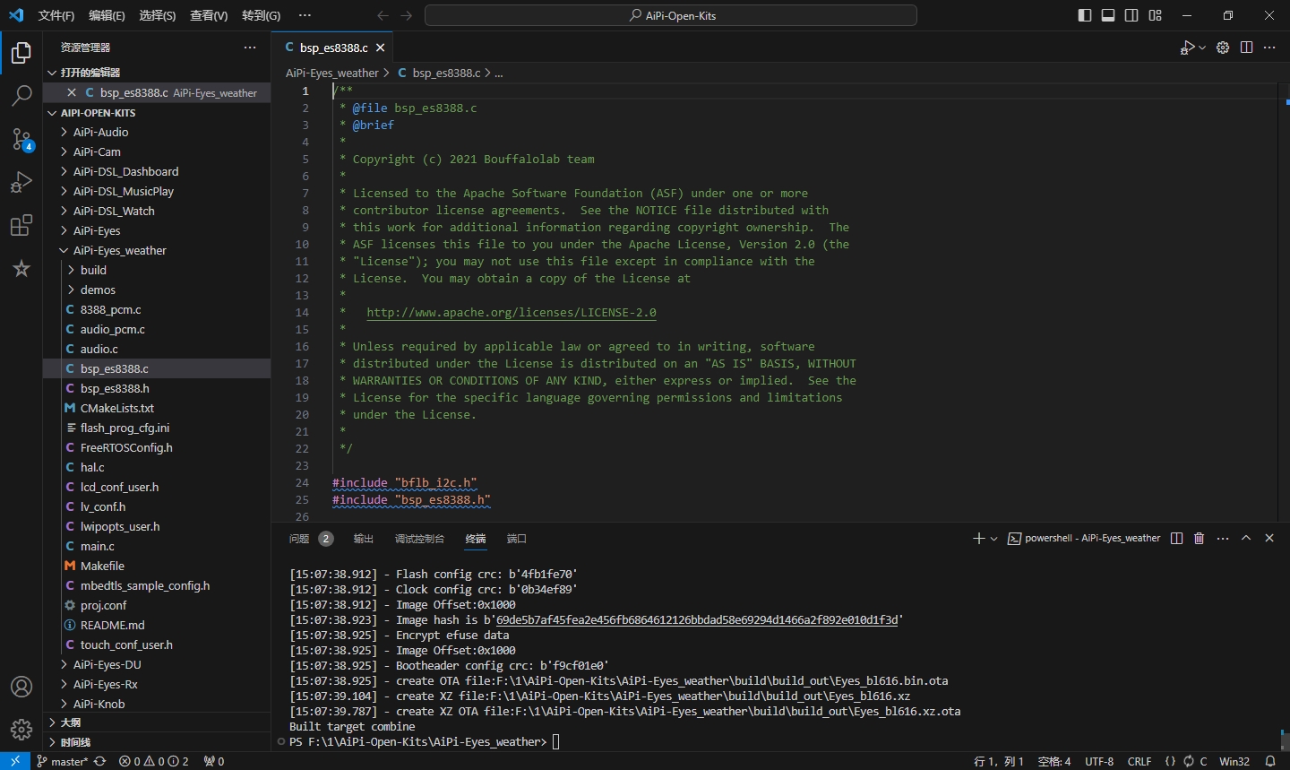
Task: Go back with navigation arrow
Action: [x=383, y=15]
